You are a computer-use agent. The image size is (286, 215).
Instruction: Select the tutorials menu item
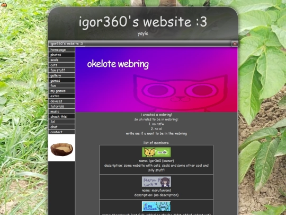click(61, 106)
